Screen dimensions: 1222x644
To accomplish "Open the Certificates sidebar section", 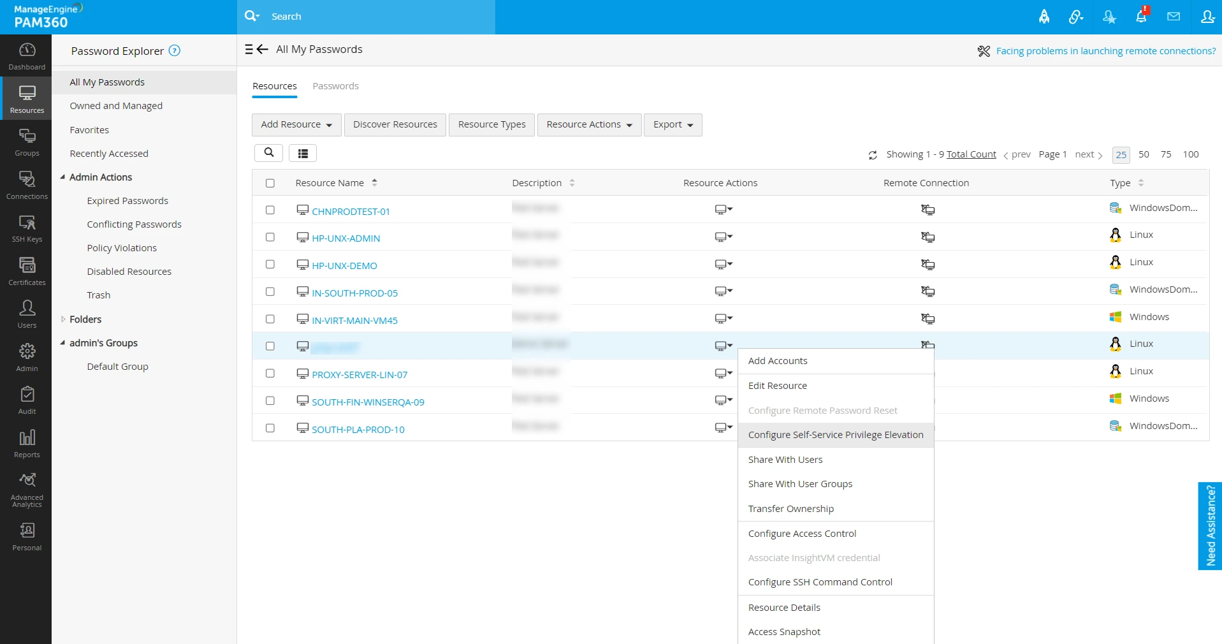I will coord(27,272).
